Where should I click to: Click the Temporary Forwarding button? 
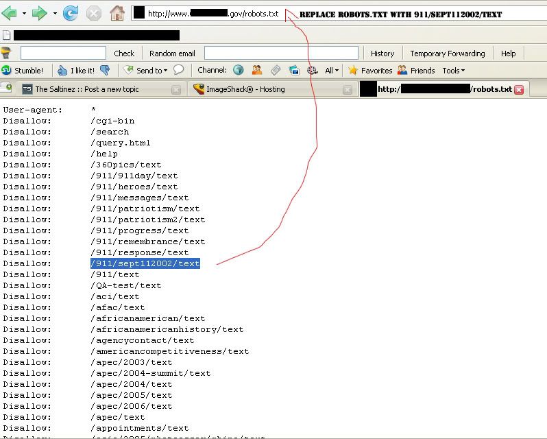pos(447,53)
